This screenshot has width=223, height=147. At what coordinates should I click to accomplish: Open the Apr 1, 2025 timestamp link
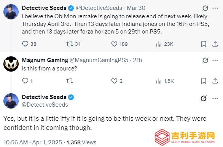[47, 142]
